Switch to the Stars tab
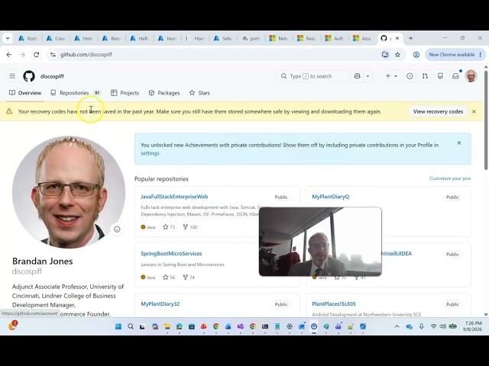Viewport: 489px width, 366px height. (199, 93)
